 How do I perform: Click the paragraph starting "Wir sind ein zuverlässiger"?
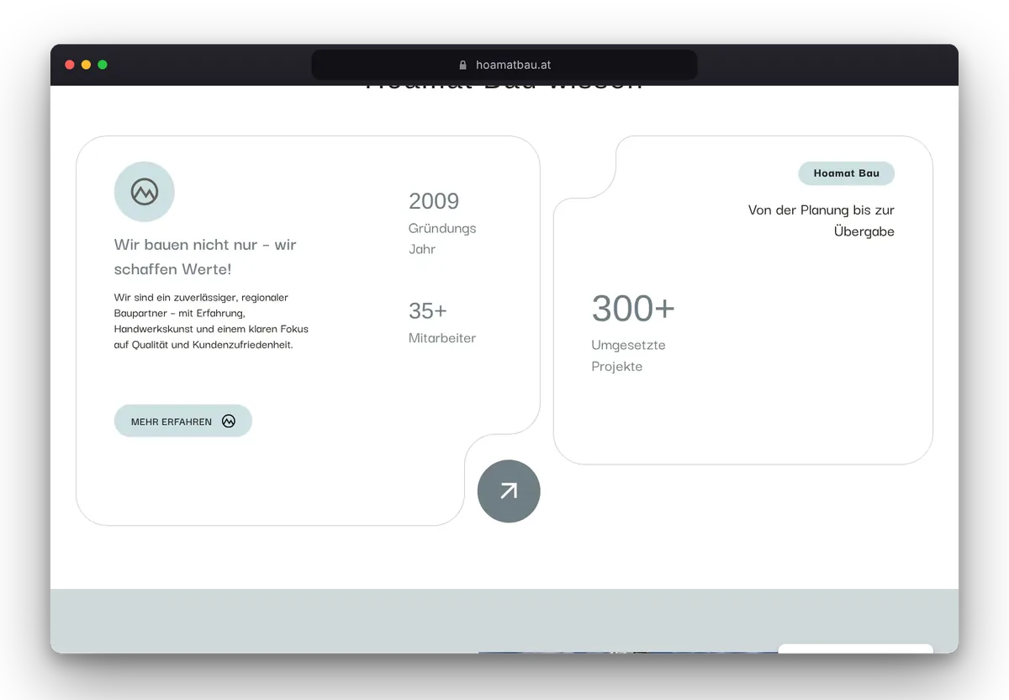[x=211, y=321]
